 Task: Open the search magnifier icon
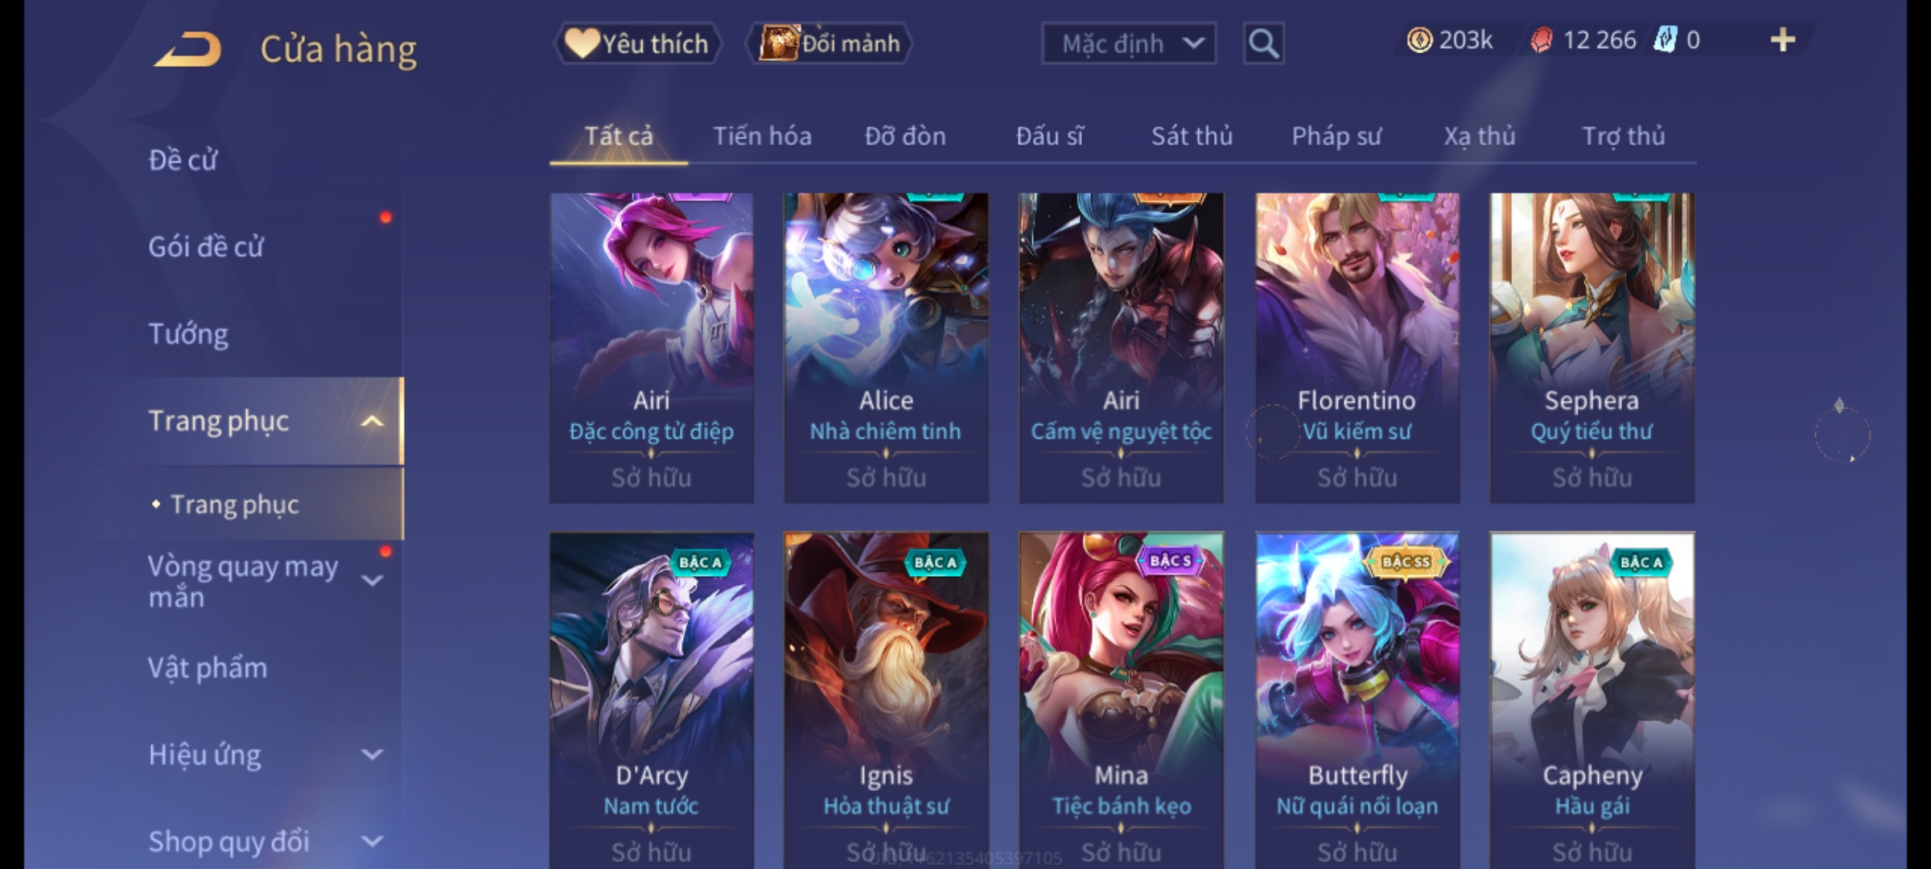pos(1263,43)
